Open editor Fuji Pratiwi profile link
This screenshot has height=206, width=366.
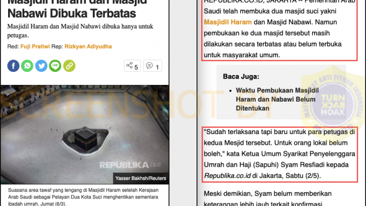coord(35,46)
